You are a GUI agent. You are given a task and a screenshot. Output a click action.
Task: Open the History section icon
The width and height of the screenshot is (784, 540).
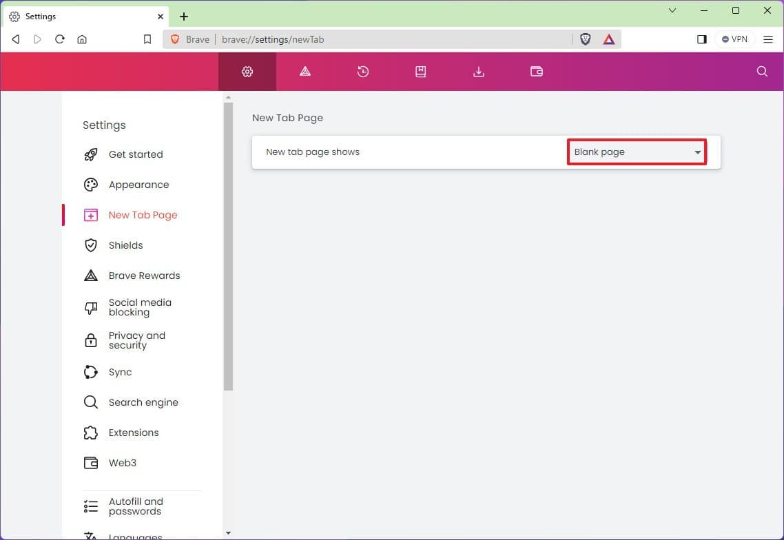click(363, 71)
